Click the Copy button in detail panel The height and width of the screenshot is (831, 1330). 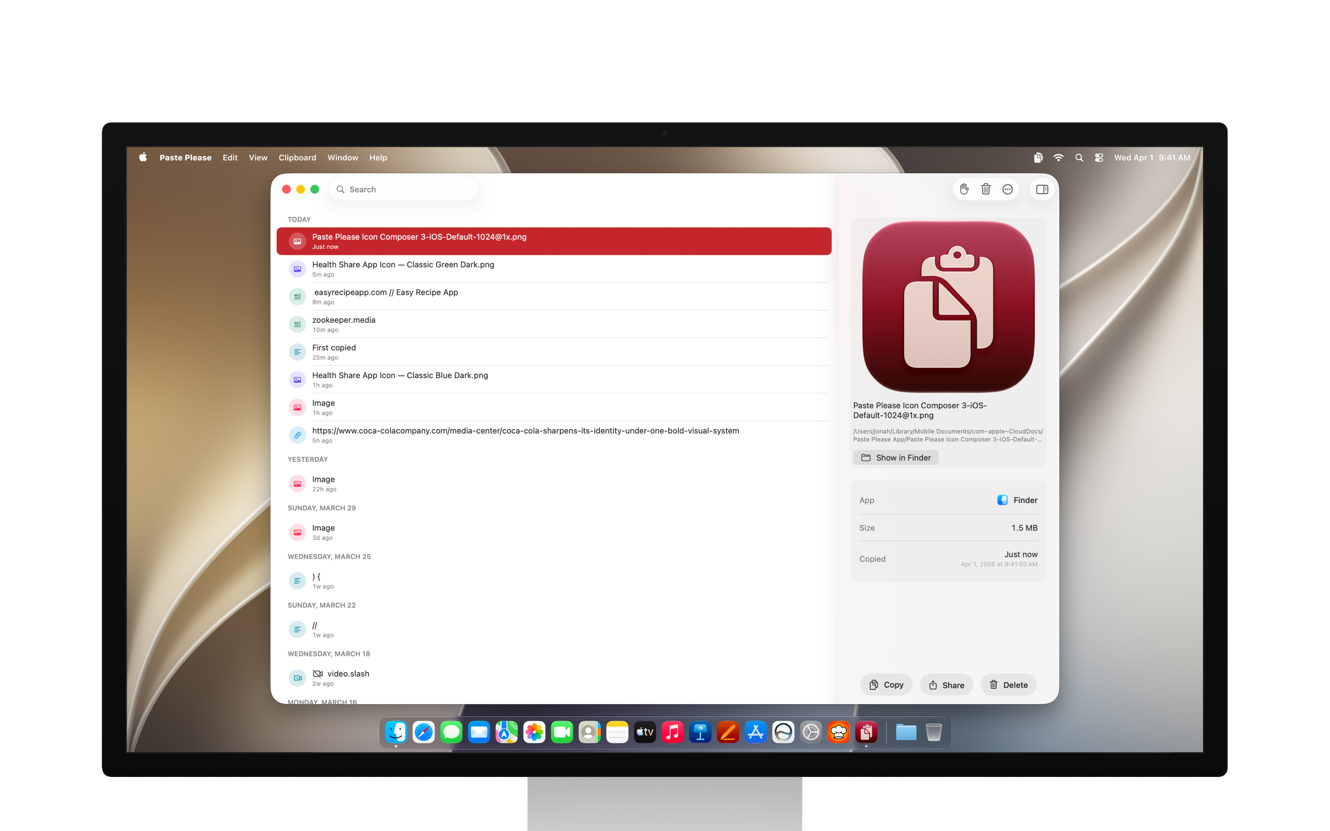pos(886,685)
